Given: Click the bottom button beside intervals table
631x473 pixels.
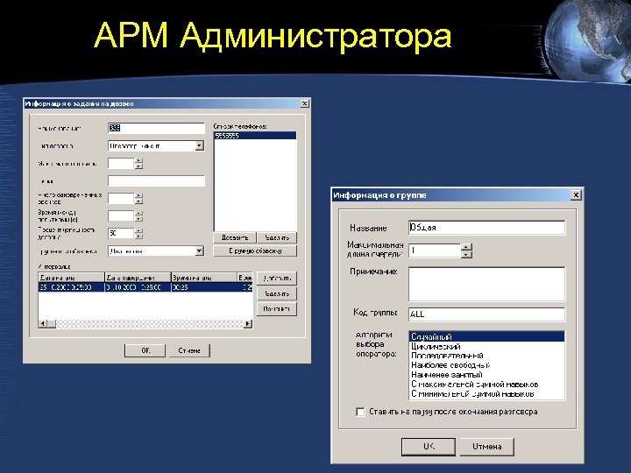Looking at the screenshot, I should click(277, 309).
